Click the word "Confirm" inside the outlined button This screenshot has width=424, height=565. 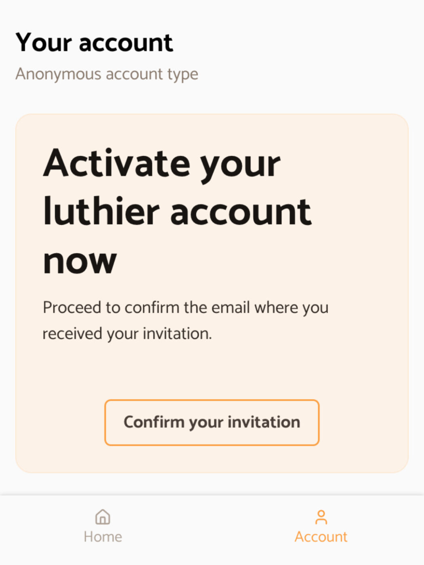[x=154, y=422]
